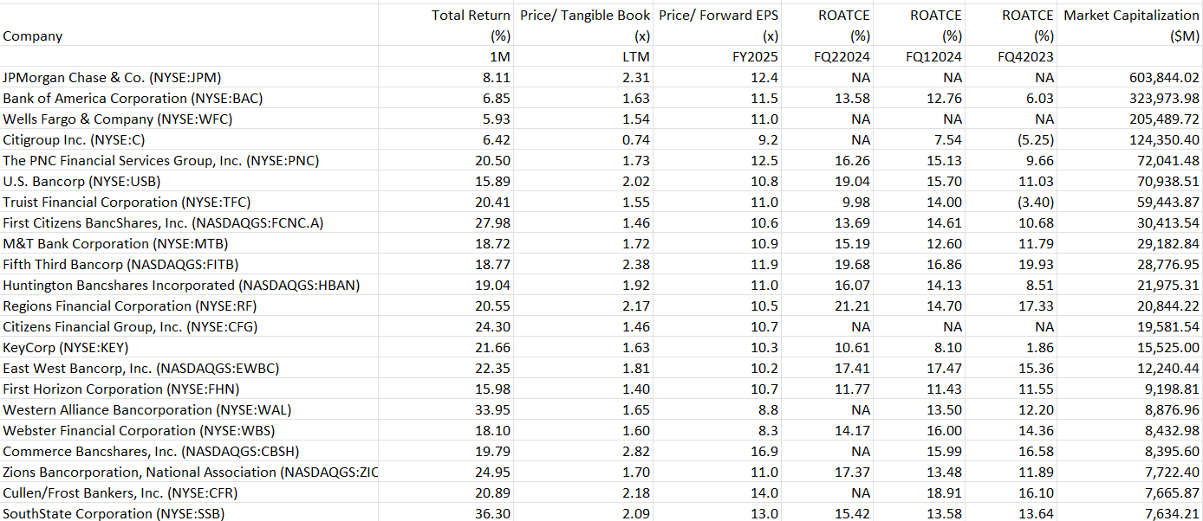Select Commerce Bancshares forward EPS multiple 16.9

pyautogui.click(x=718, y=451)
